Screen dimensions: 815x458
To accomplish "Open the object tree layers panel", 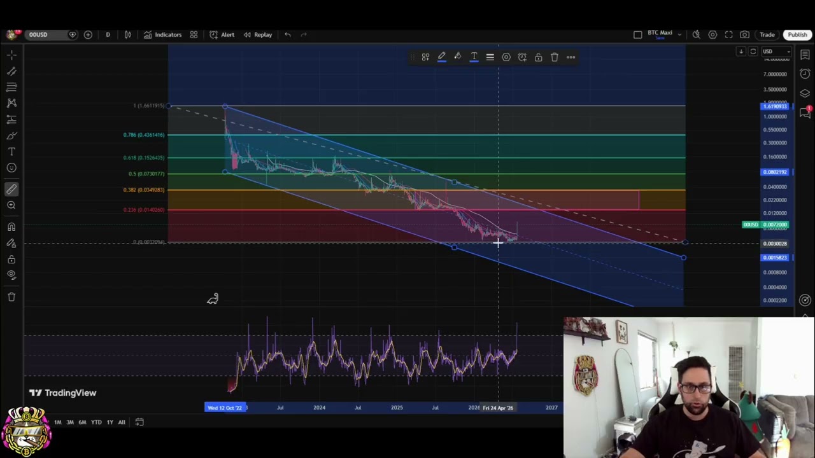I will click(805, 94).
